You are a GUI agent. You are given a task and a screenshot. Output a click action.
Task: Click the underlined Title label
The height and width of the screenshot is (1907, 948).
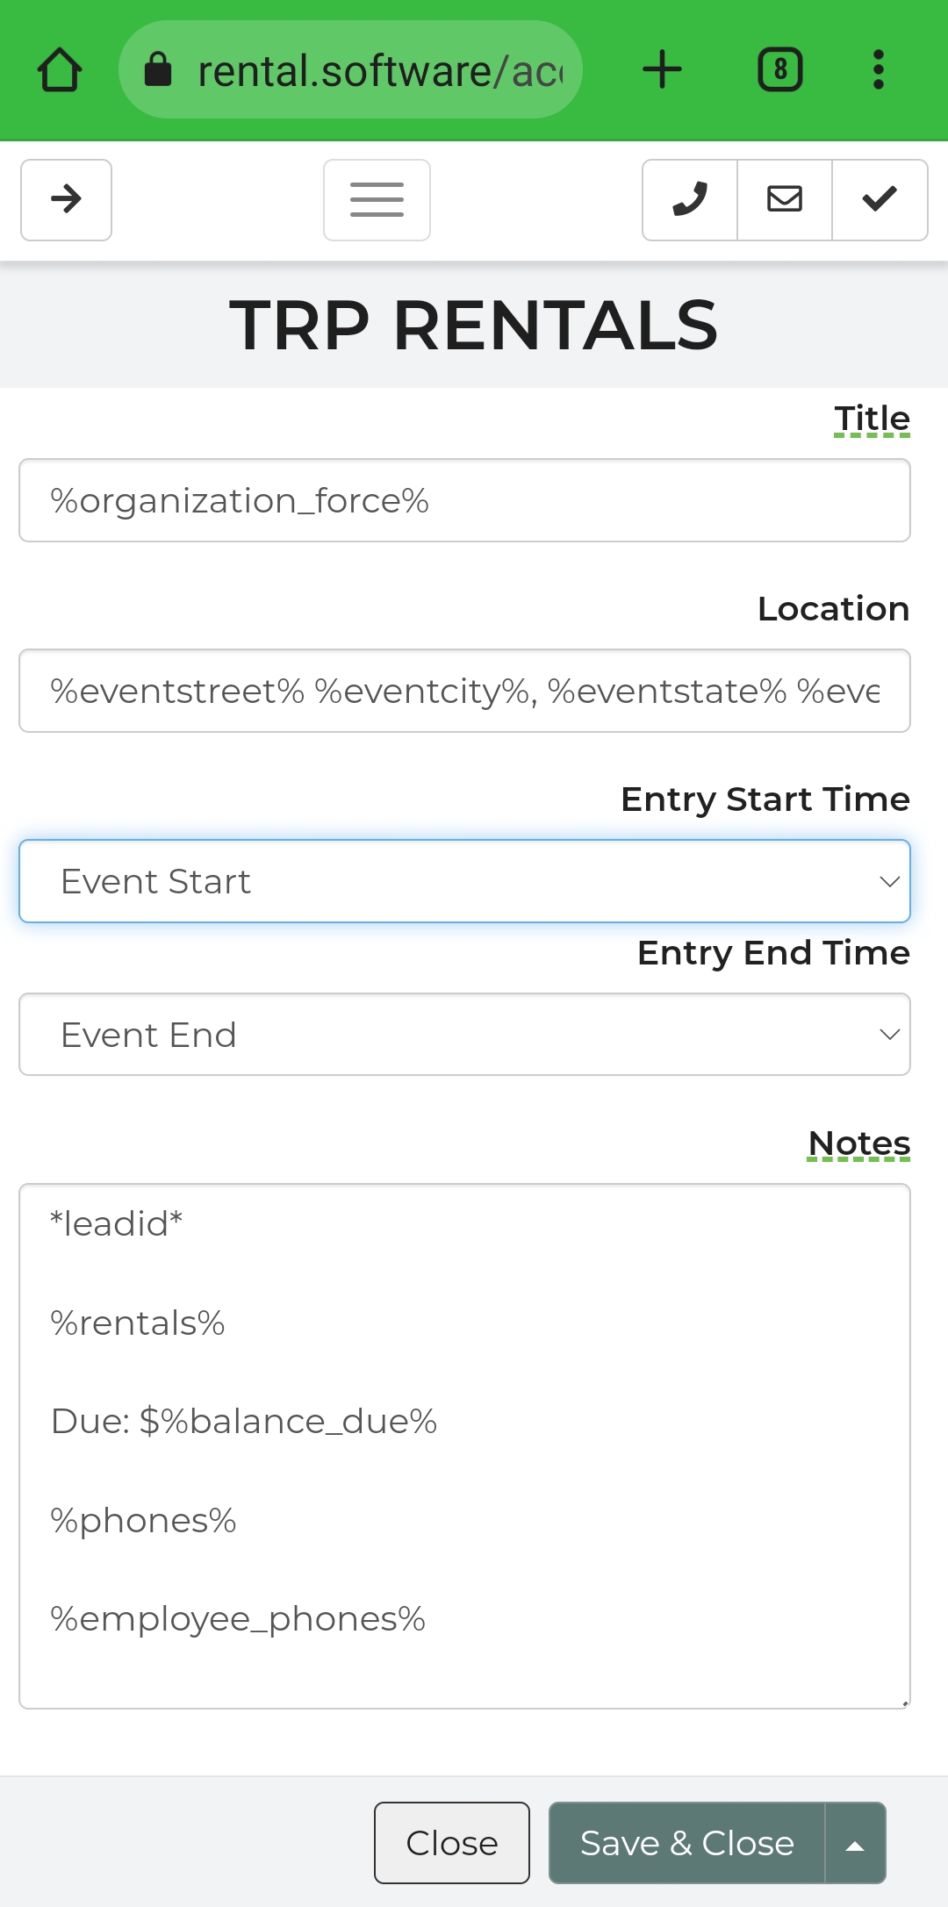coord(872,419)
